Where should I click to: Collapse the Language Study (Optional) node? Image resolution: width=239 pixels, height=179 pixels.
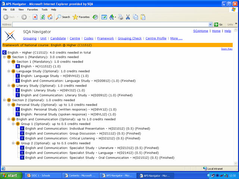coord(9,71)
